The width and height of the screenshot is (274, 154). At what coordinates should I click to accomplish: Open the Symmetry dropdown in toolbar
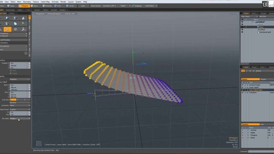click(109, 6)
